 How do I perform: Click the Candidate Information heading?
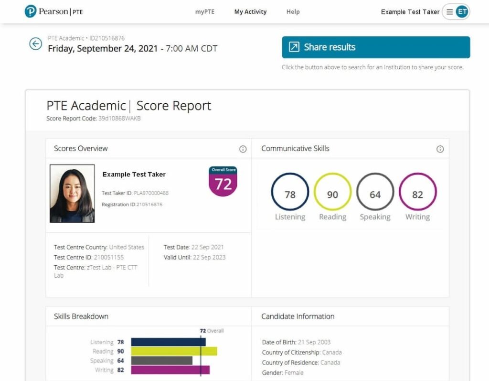tap(298, 316)
